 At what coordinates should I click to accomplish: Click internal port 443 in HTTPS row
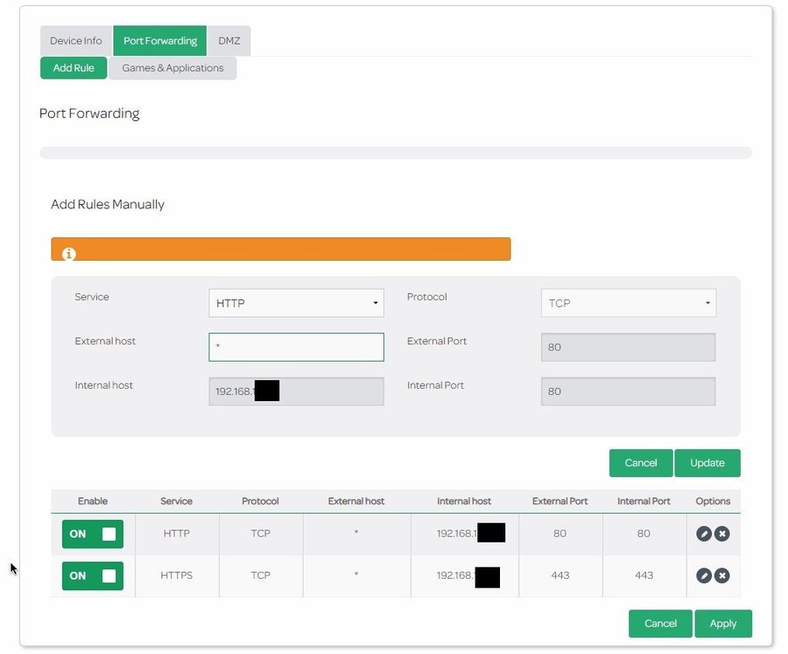[x=644, y=576]
